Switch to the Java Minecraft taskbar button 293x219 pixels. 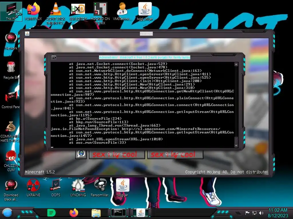pyautogui.click(x=141, y=213)
